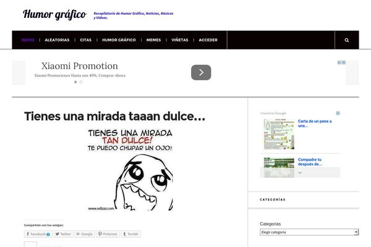Select the first carousel dot in ad
The image size is (371, 247).
pos(75,82)
